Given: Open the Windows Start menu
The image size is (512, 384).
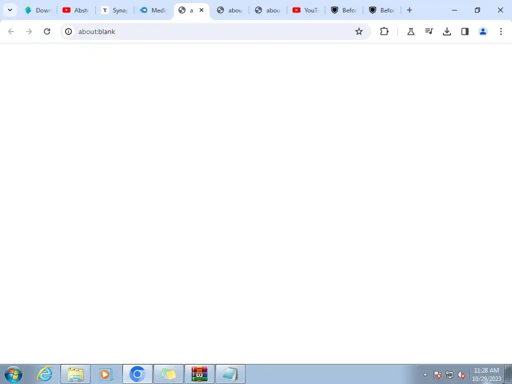Looking at the screenshot, I should [x=13, y=374].
